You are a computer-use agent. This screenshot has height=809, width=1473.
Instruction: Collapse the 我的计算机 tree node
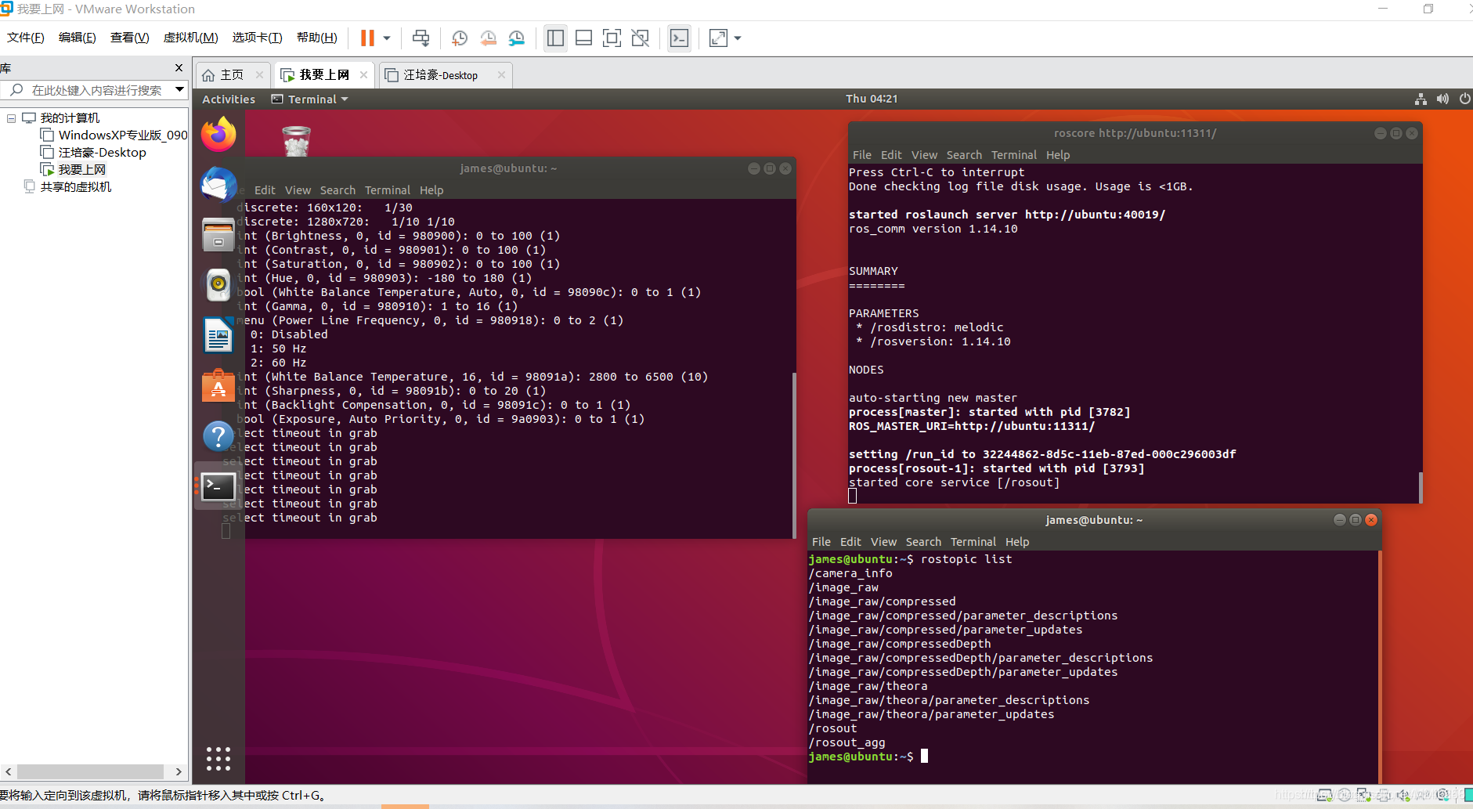pos(11,118)
